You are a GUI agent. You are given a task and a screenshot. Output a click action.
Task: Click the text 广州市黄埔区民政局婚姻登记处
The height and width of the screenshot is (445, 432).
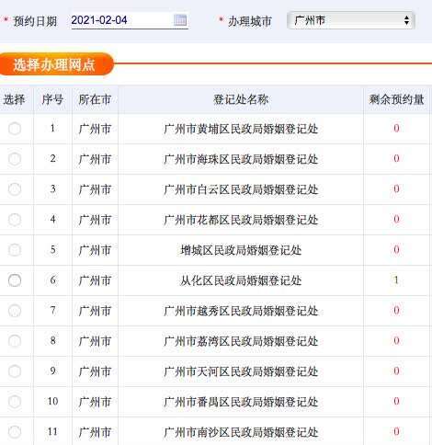241,129
